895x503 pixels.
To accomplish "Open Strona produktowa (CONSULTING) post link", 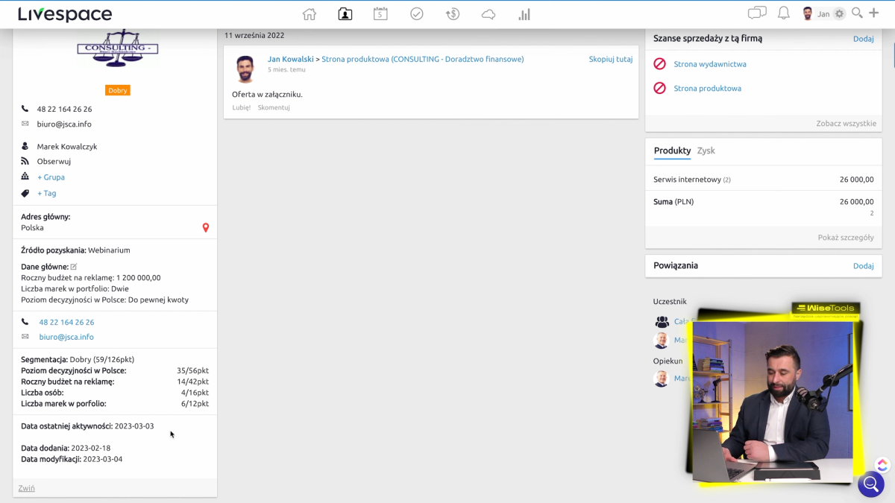I will pos(422,59).
